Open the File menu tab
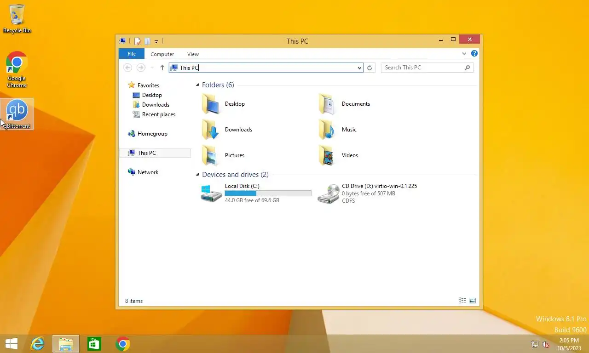Screen dimensions: 589x353 coord(132,54)
